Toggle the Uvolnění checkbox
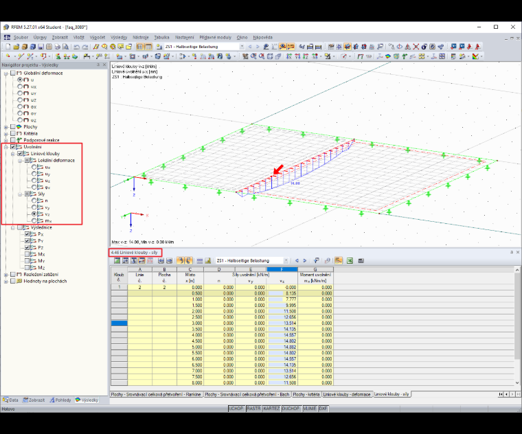Screen dimensions: 522x434 click(13, 147)
